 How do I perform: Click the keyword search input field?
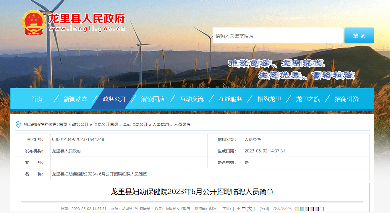(x=277, y=36)
